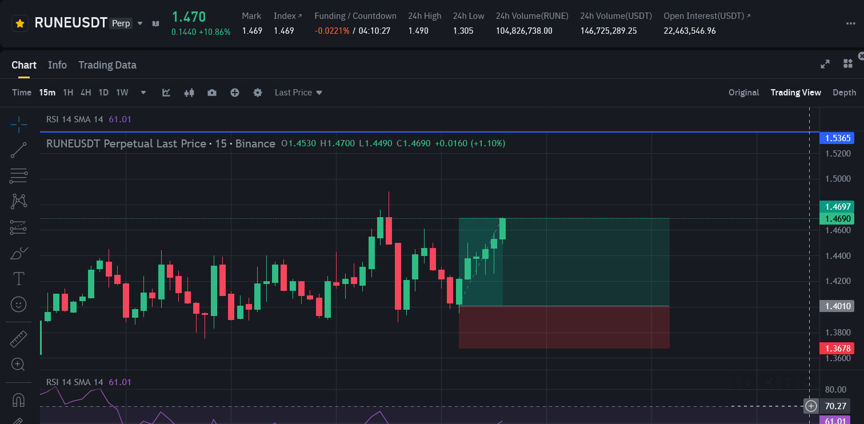
Task: Click the grey 1.4010 entry price label
Action: (838, 306)
